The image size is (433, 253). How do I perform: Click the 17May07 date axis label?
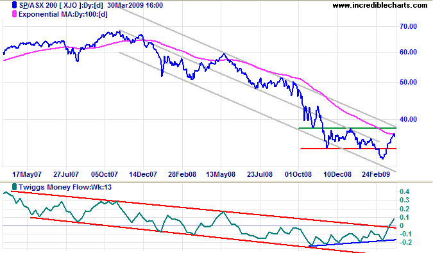coord(27,174)
